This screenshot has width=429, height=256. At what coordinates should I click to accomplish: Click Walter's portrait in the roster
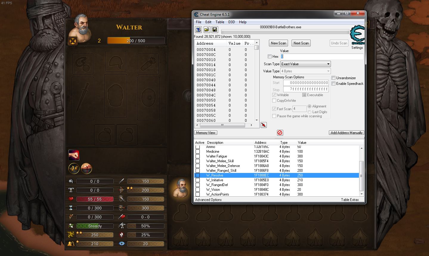click(x=181, y=188)
